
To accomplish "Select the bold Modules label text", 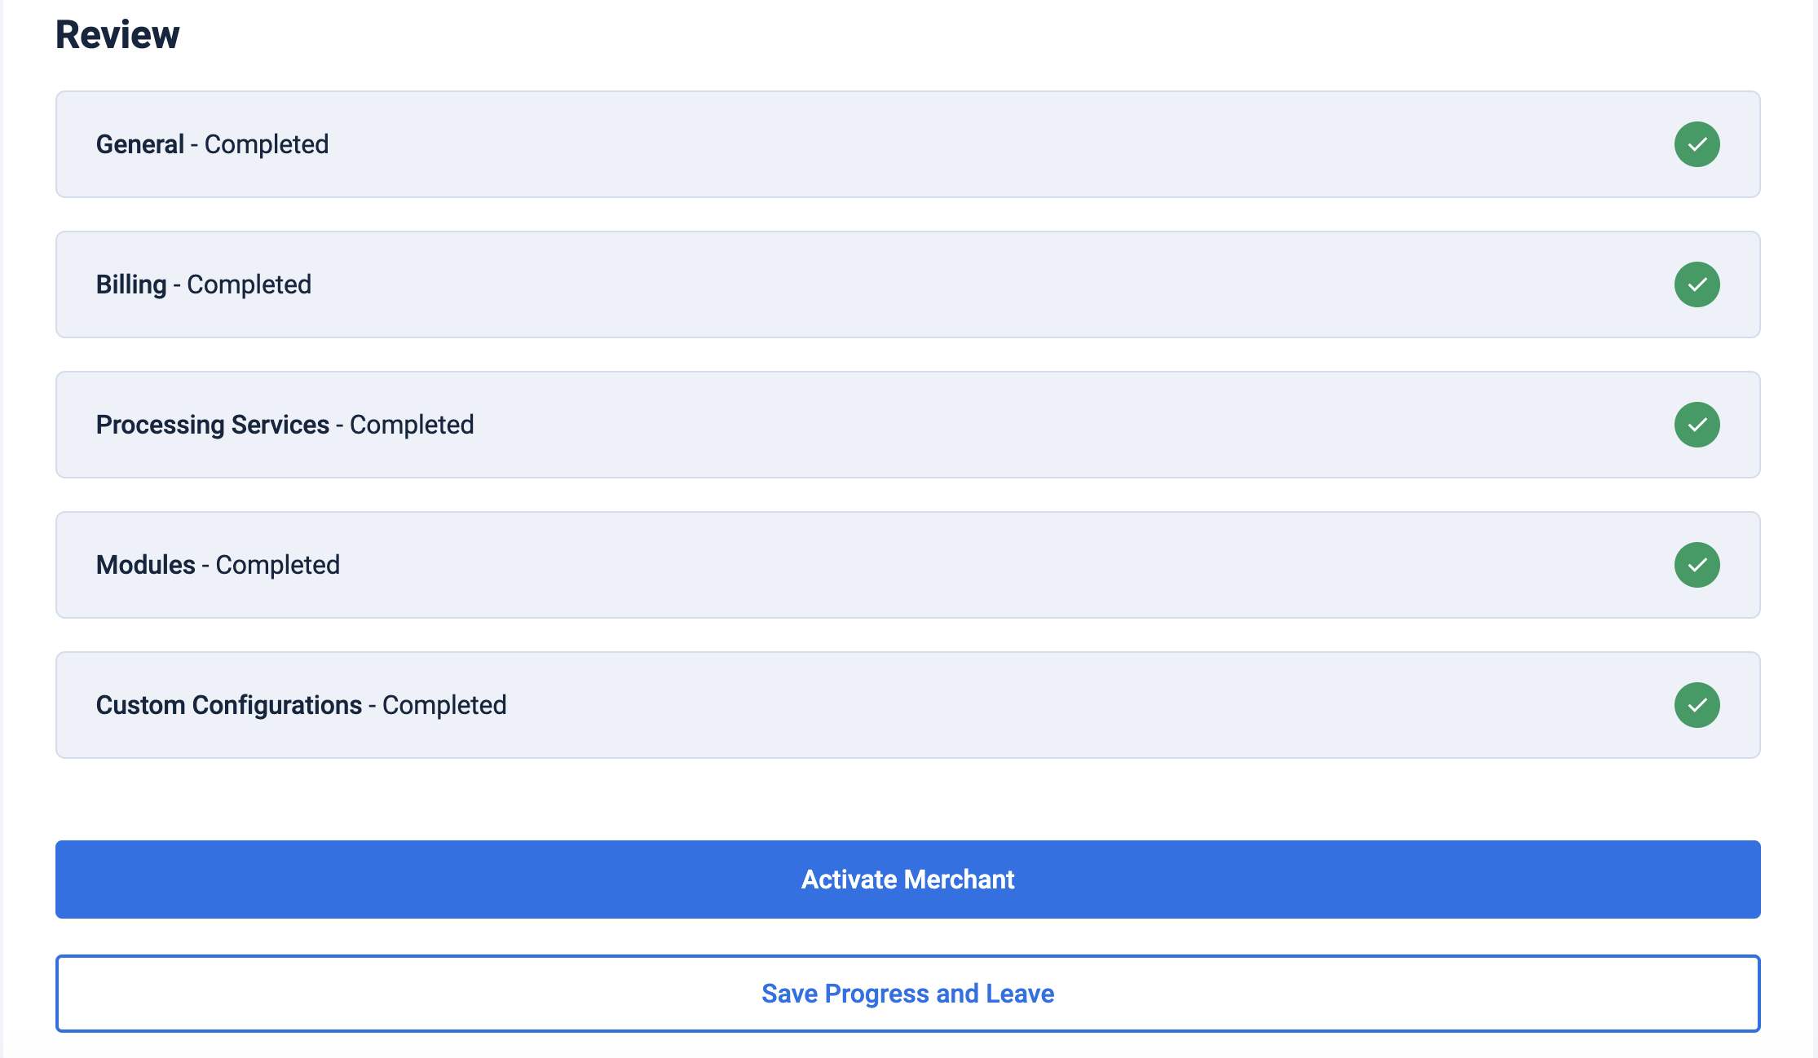I will click(145, 565).
